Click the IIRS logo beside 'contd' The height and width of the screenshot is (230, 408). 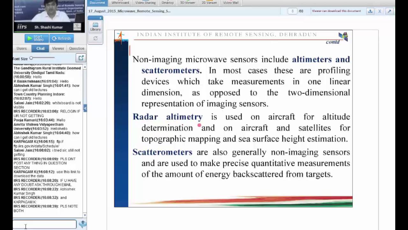(343, 36)
